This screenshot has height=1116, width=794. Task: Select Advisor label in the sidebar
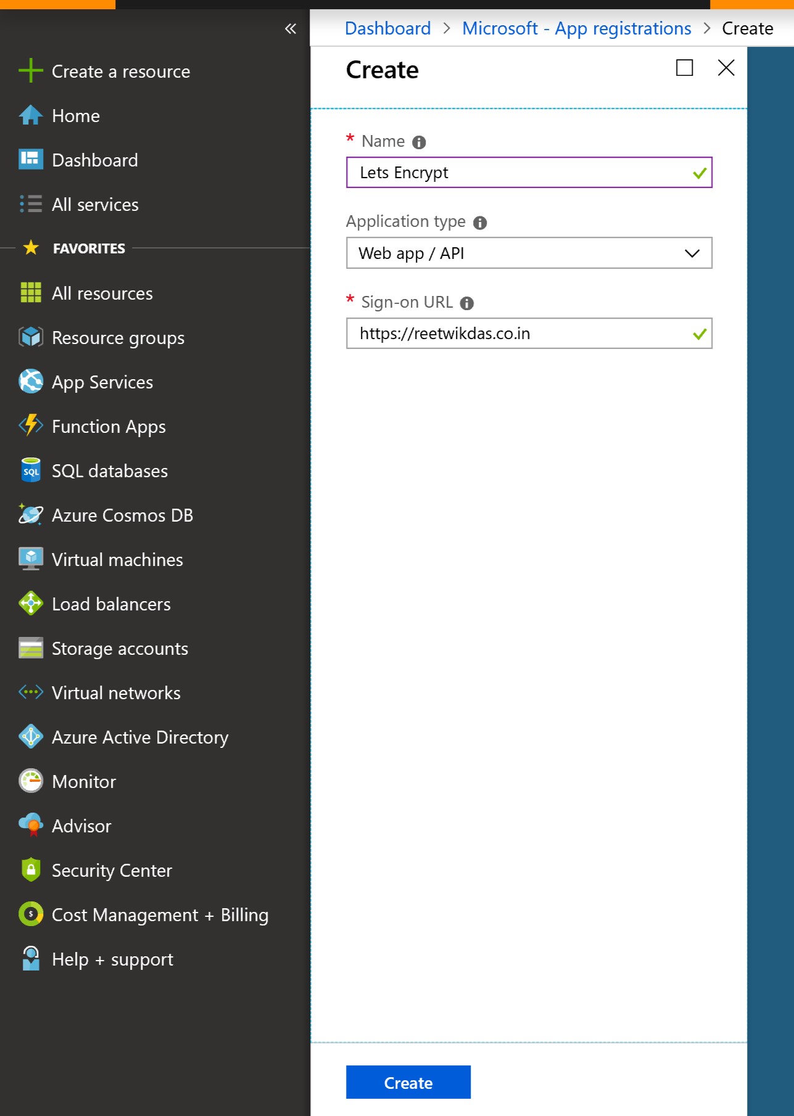click(x=81, y=826)
